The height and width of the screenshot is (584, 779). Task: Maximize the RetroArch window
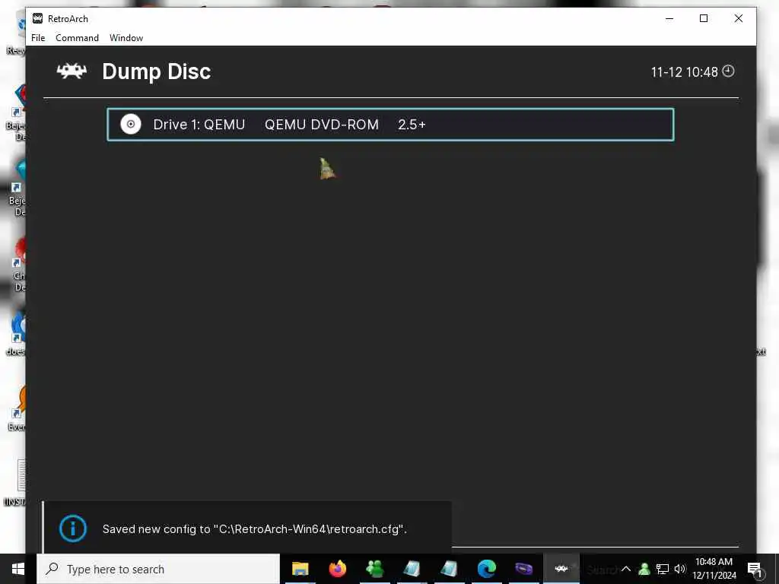click(x=704, y=18)
